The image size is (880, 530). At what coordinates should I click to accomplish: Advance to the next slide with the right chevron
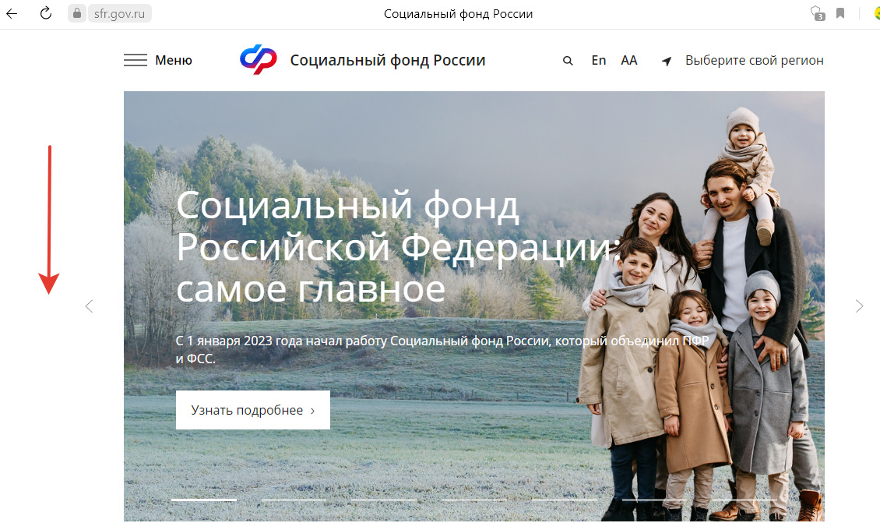tap(859, 306)
